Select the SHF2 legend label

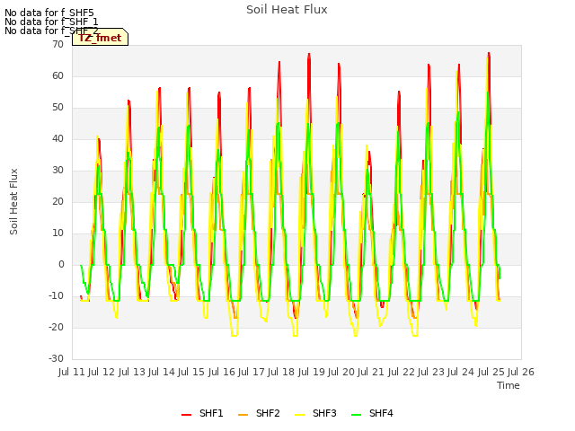(x=268, y=413)
